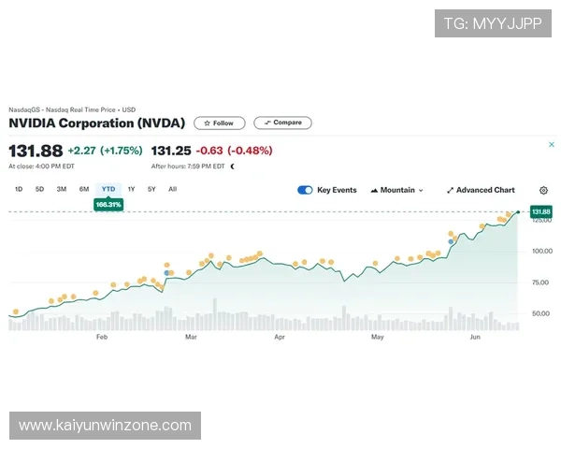This screenshot has height=449, width=561.
Task: Show the All time range
Action: click(x=172, y=189)
